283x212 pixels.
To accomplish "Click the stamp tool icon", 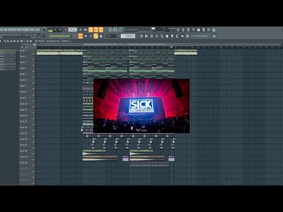I will pos(101,36).
